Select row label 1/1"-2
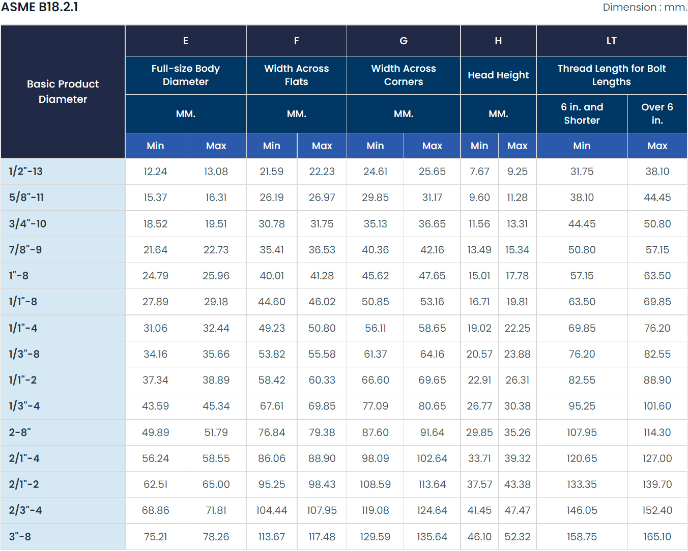 click(22, 380)
